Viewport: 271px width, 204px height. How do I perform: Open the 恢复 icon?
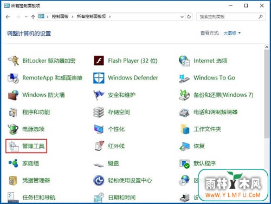[x=184, y=146]
